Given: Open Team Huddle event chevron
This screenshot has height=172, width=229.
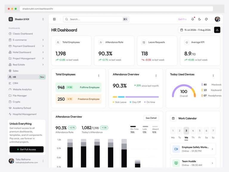Looking at the screenshot, I should tap(212, 163).
